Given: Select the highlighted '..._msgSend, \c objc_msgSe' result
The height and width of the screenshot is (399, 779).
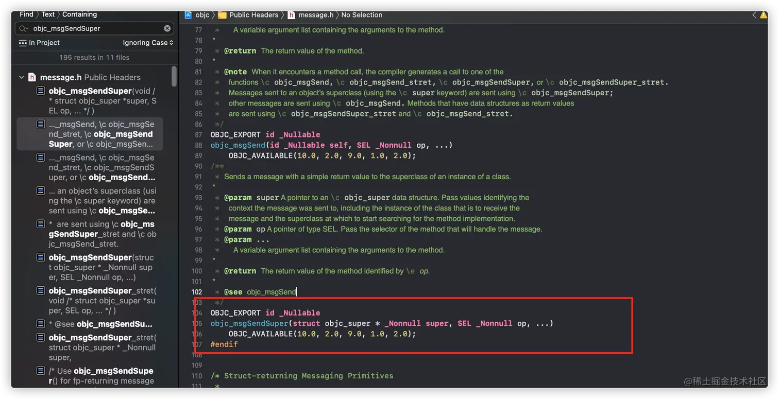Looking at the screenshot, I should (90, 134).
